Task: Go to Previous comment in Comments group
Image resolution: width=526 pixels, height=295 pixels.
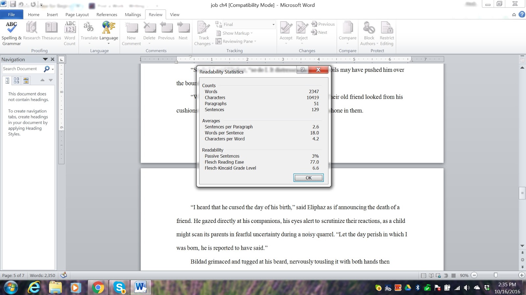Action: tap(166, 31)
